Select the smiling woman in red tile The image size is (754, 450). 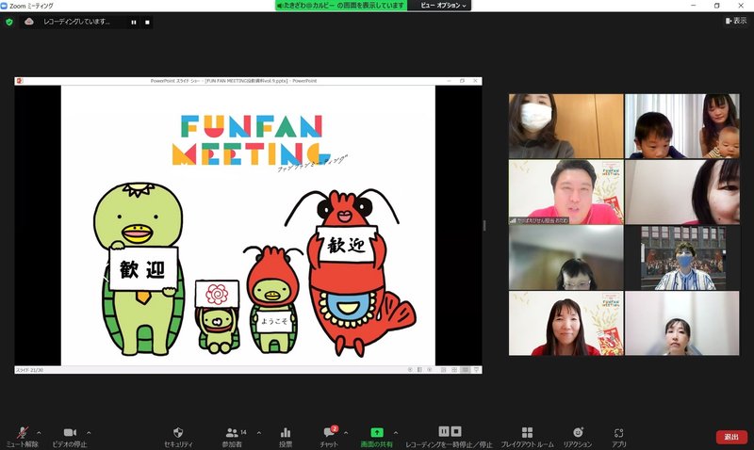566,323
